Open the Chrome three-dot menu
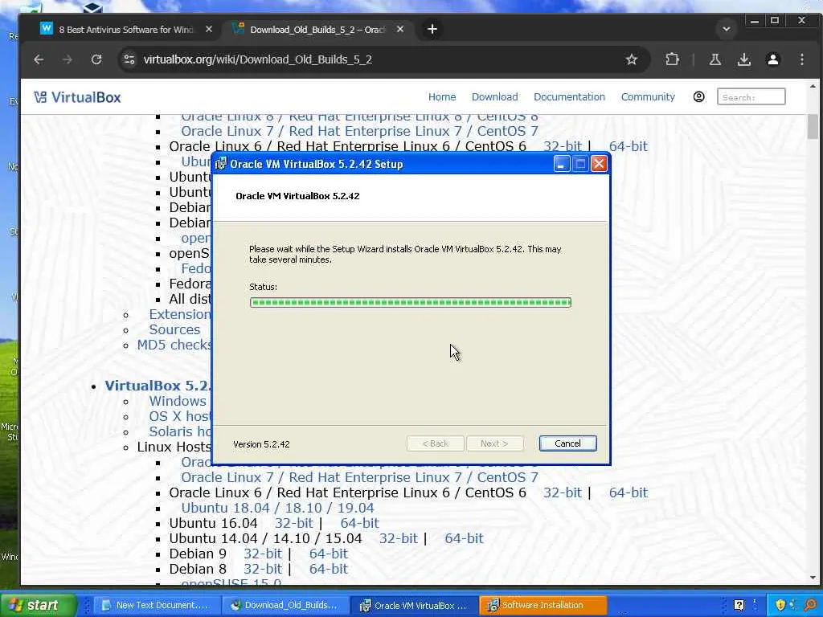This screenshot has width=823, height=617. click(801, 59)
